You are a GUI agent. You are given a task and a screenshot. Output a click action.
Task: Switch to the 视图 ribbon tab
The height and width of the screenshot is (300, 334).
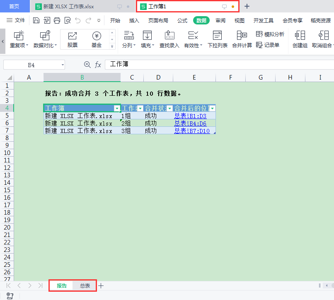pyautogui.click(x=239, y=20)
